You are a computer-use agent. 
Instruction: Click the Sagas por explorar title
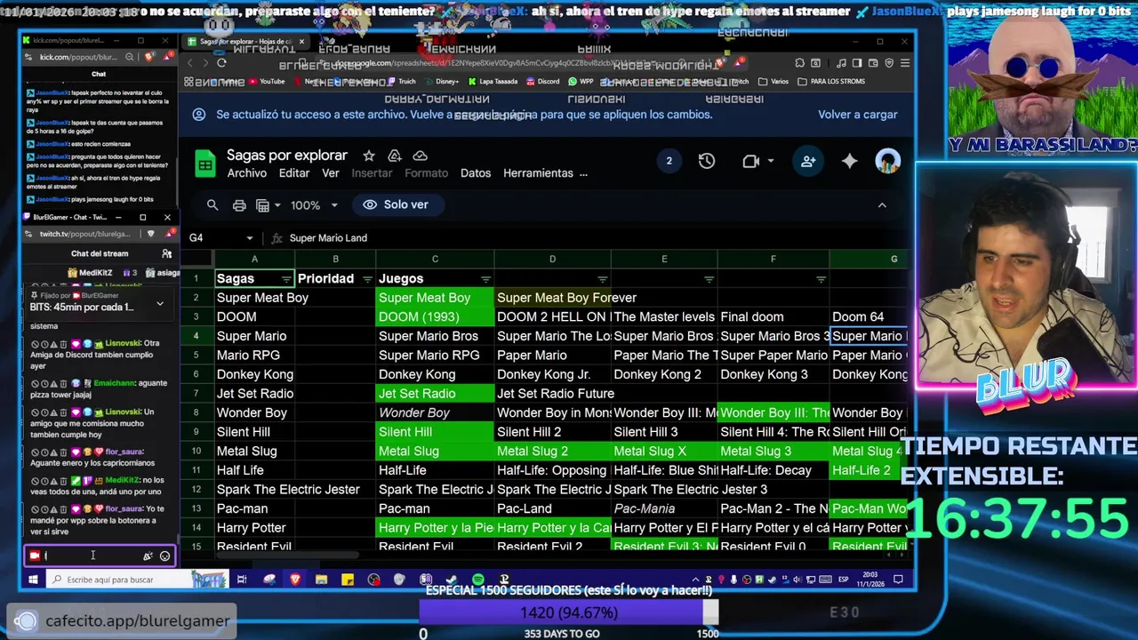click(287, 156)
